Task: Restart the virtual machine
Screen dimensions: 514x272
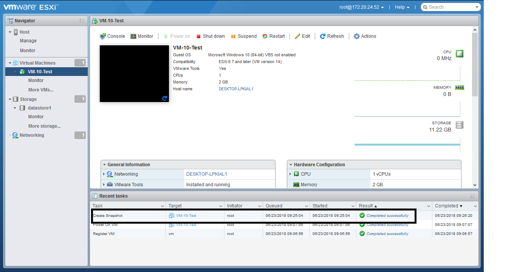Action: (x=274, y=36)
